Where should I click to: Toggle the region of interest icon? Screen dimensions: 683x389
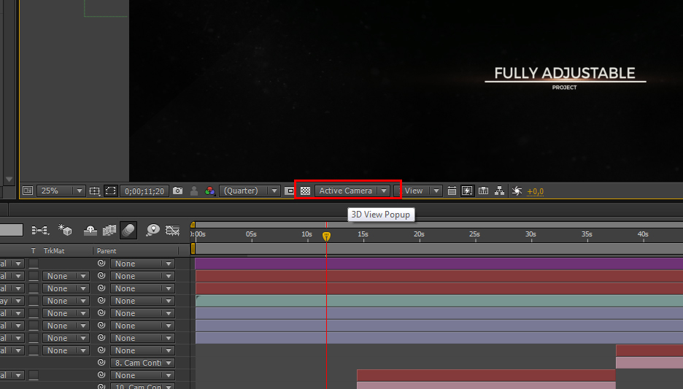289,190
